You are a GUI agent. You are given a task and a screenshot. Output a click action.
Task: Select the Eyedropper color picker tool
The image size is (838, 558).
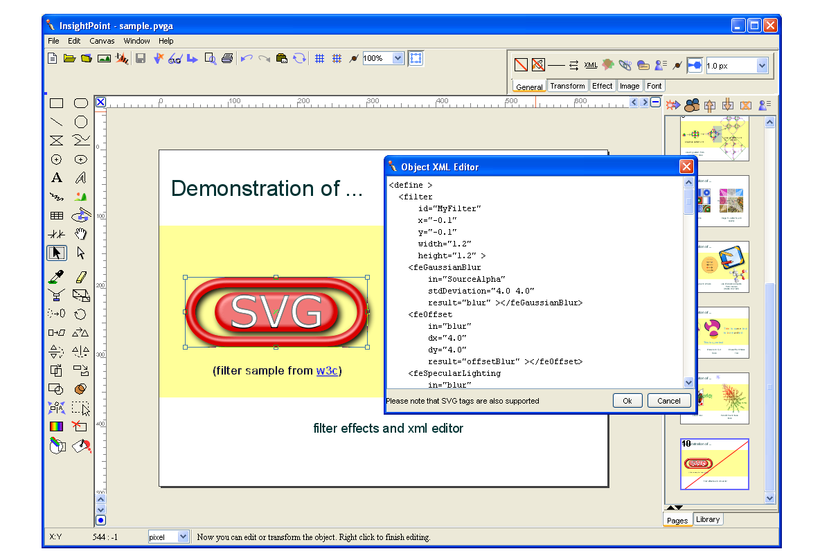pos(57,277)
